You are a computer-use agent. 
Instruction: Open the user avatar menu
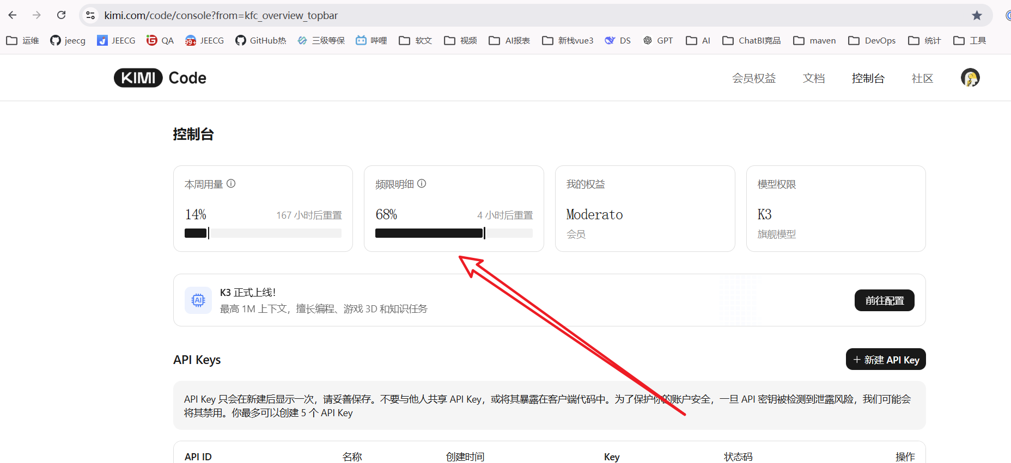[970, 78]
